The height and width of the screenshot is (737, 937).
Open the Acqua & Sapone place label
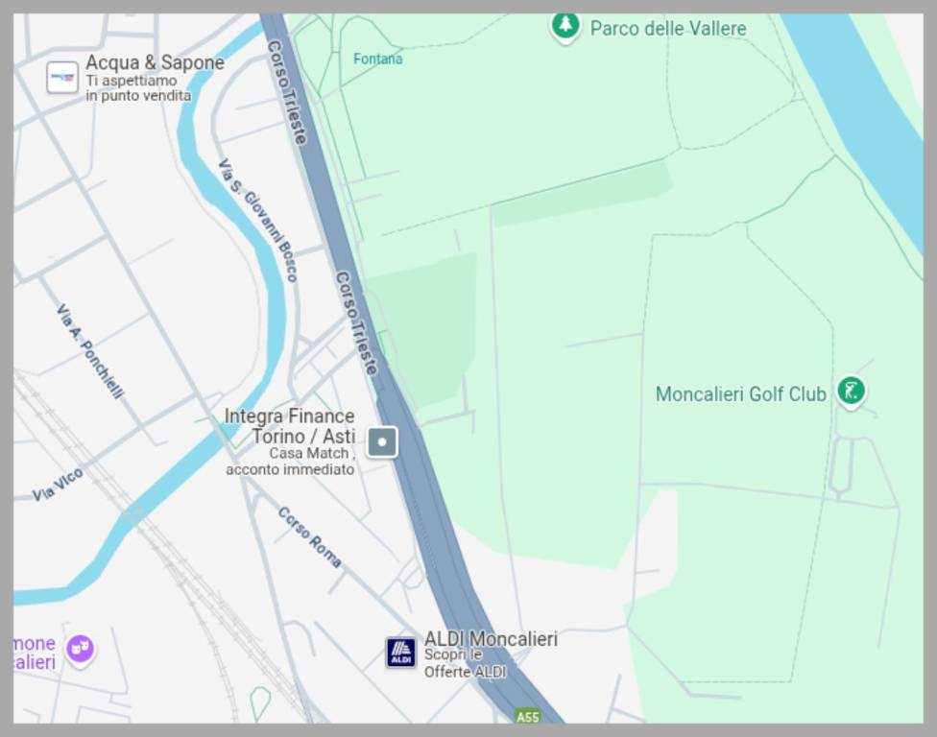(155, 62)
